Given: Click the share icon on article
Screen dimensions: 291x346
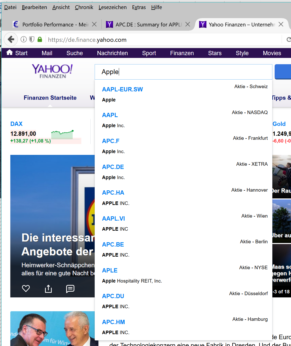Looking at the screenshot, I should click(48, 289).
